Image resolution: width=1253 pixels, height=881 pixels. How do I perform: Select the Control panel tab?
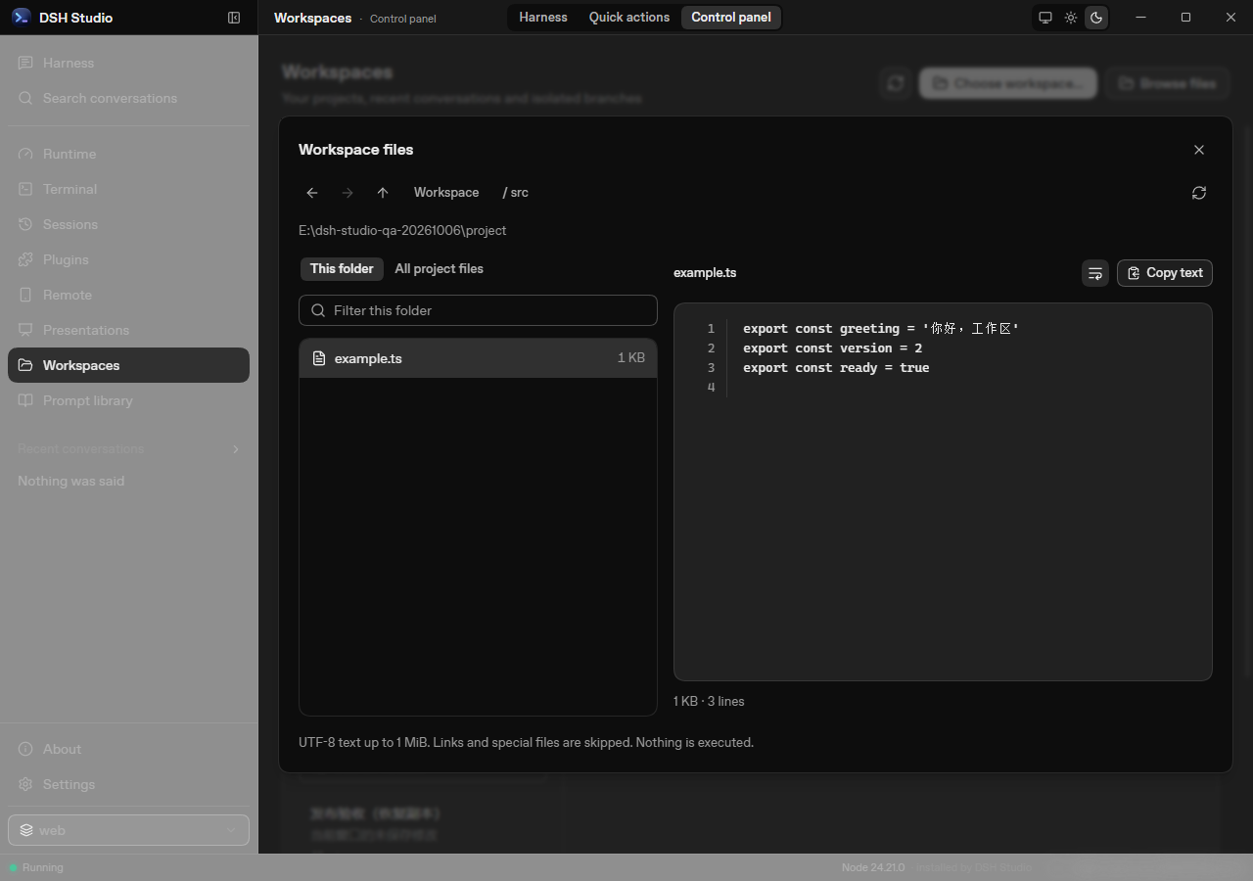click(731, 18)
